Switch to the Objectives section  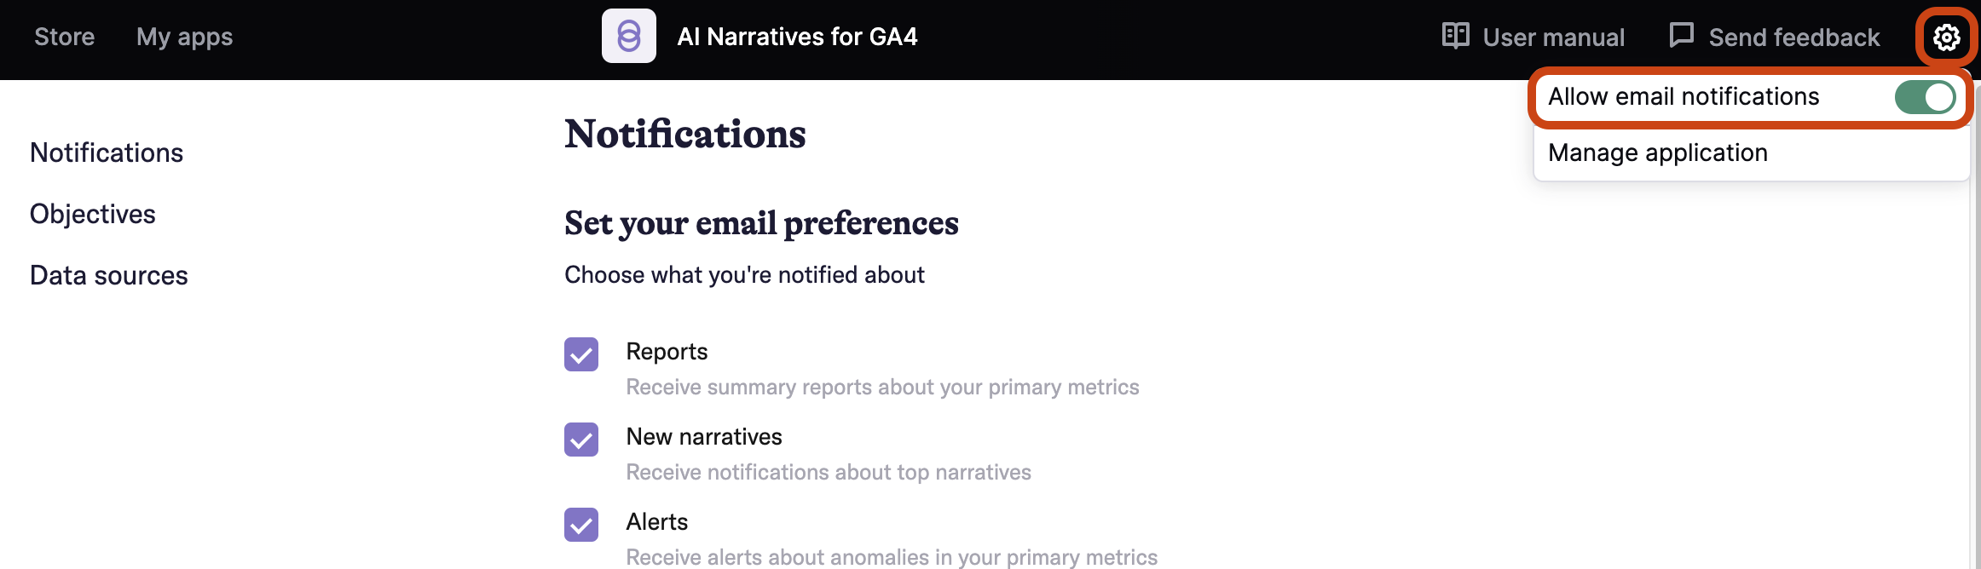(93, 214)
